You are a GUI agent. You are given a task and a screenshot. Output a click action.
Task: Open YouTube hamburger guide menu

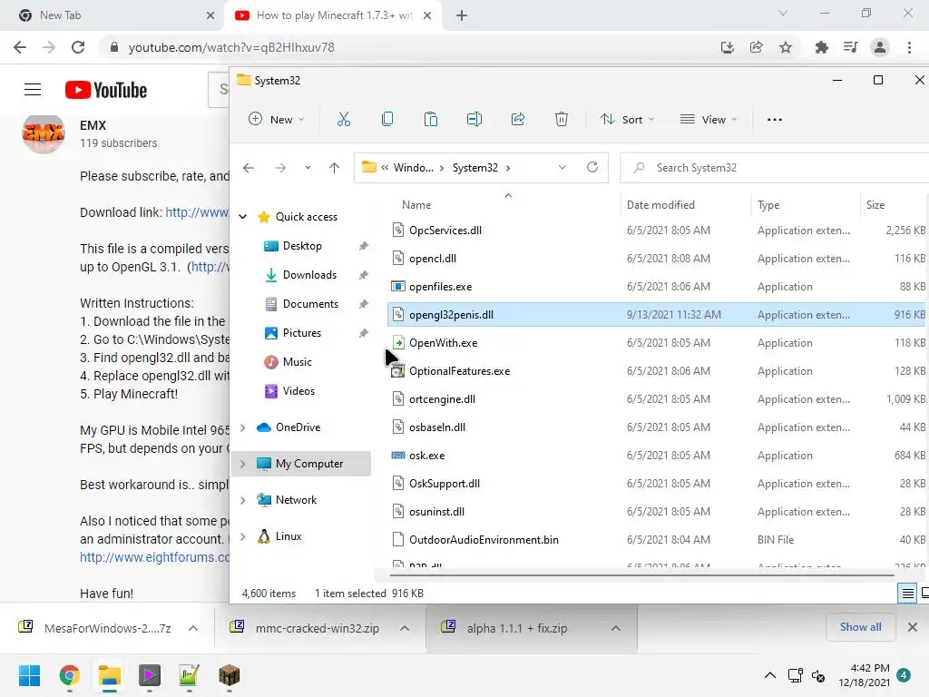tap(33, 90)
